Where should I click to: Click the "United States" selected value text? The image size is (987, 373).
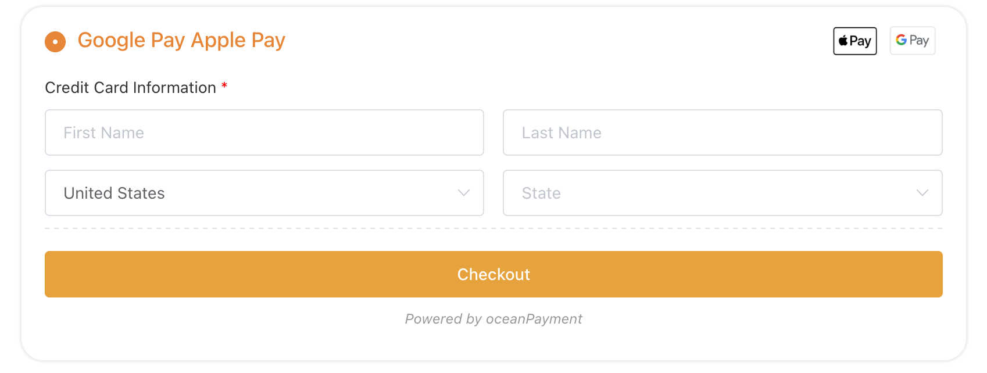tap(114, 193)
